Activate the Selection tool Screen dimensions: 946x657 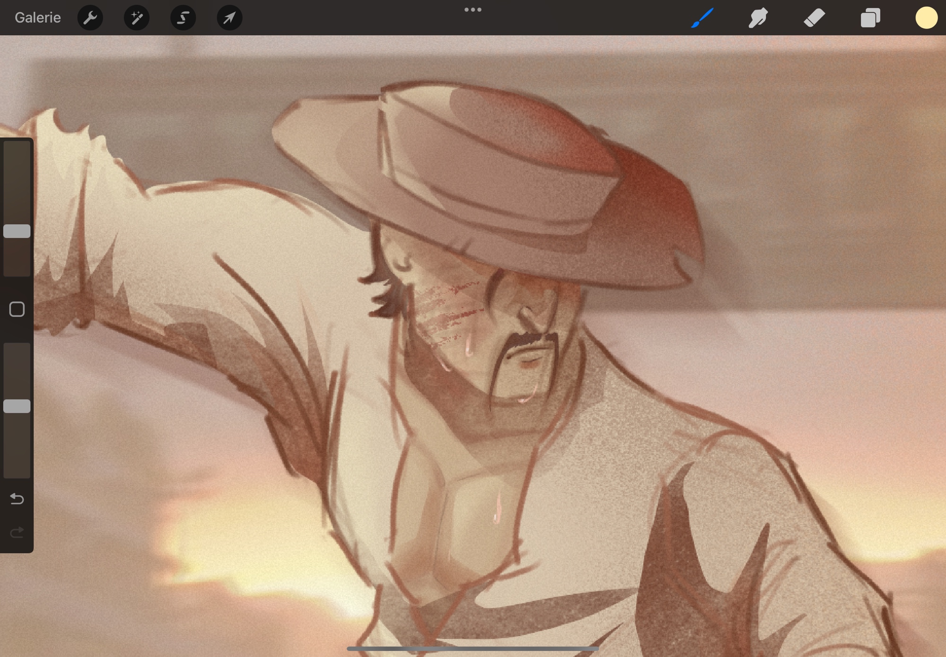183,18
